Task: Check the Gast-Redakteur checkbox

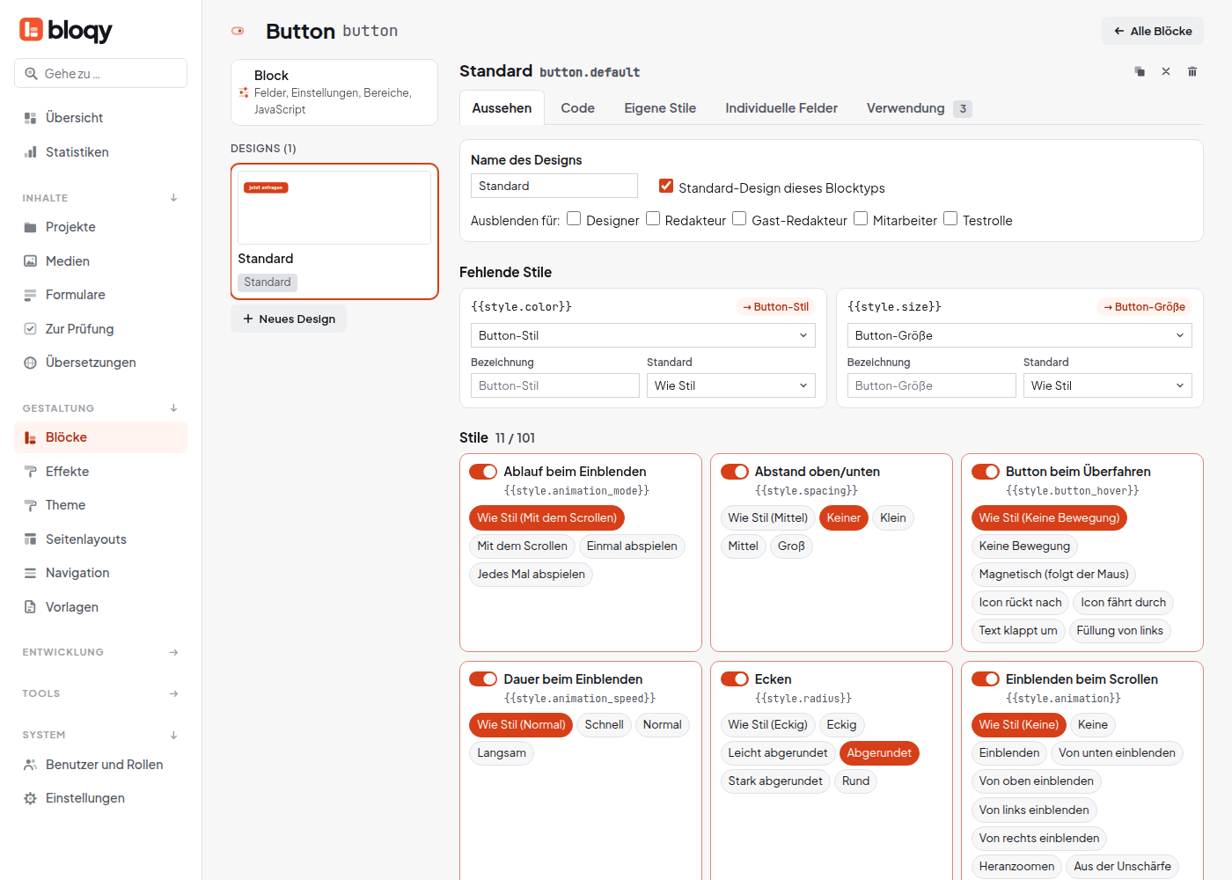Action: pyautogui.click(x=739, y=218)
